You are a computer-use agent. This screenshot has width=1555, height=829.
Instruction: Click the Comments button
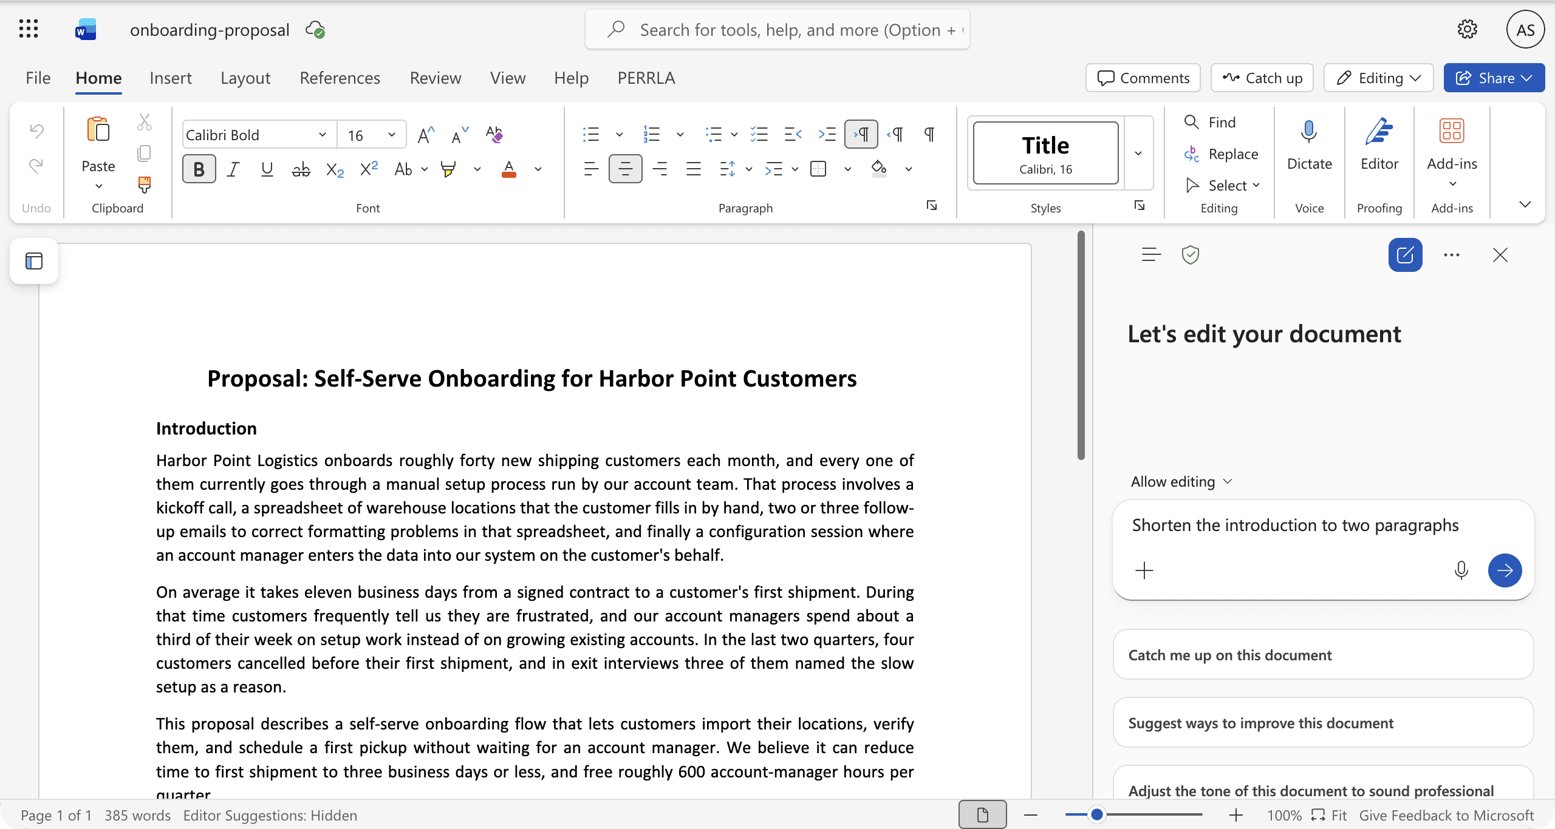point(1143,78)
